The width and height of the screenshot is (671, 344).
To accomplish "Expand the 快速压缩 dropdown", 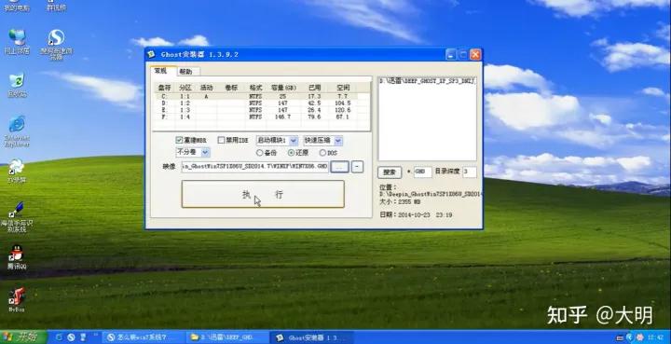I will (338, 141).
